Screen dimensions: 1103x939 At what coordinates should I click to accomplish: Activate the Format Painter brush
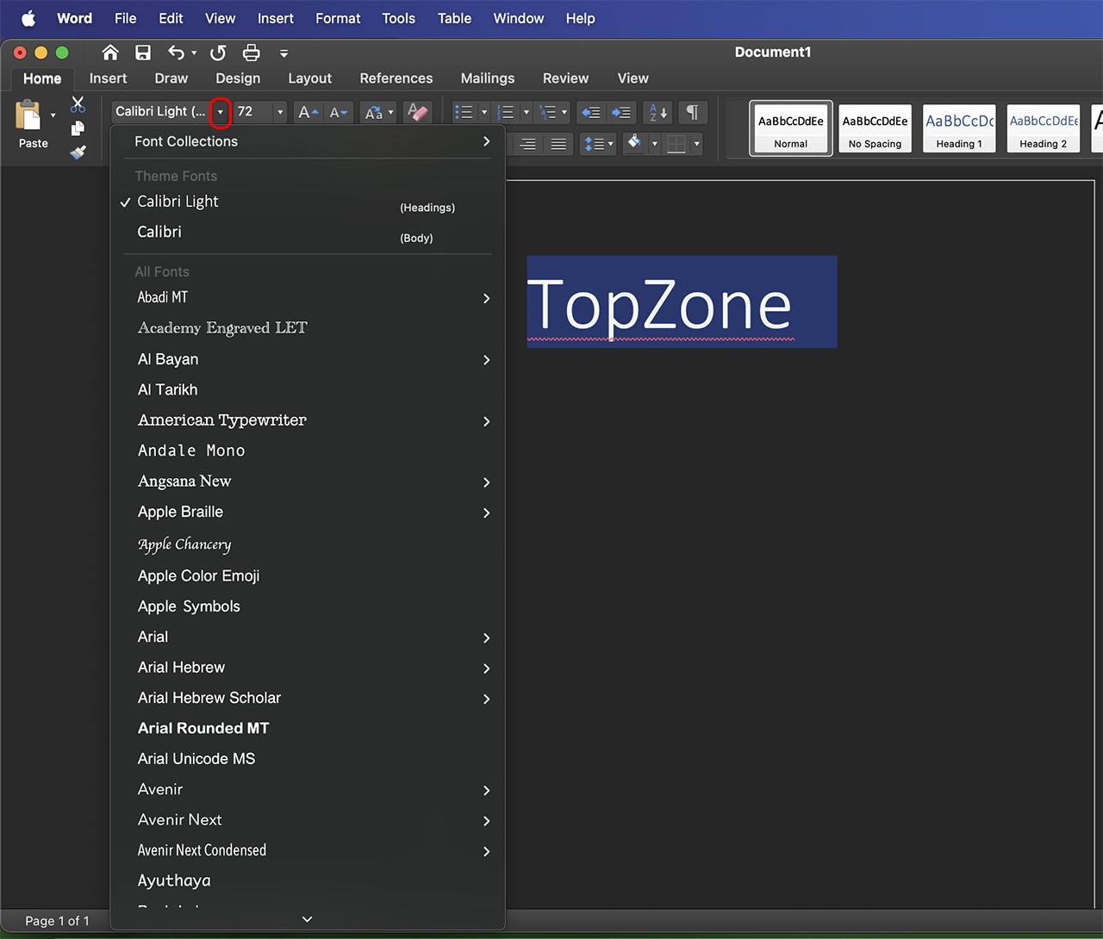click(78, 152)
